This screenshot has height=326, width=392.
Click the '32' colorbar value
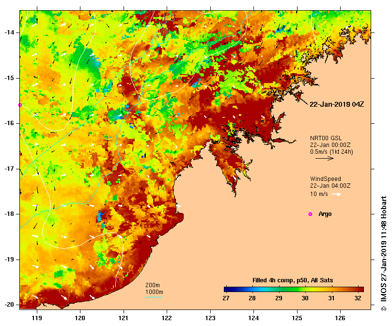click(x=358, y=298)
